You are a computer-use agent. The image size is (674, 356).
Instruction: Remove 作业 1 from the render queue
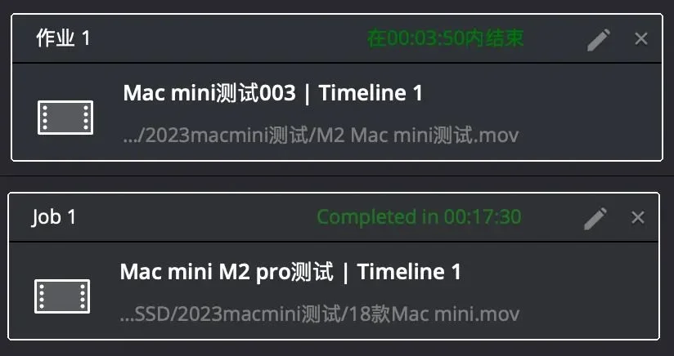[x=641, y=39]
